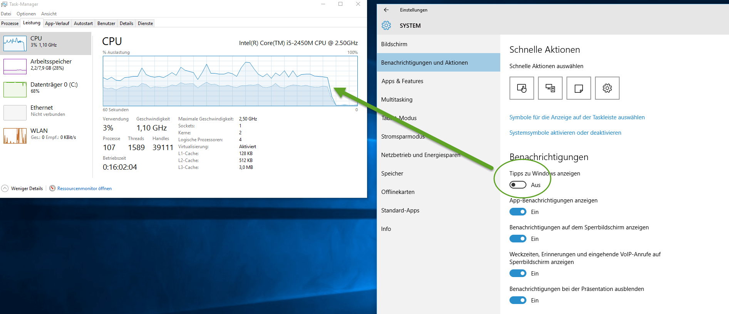
Task: Click the Virtualisierung value Aktiviert
Action: [248, 147]
